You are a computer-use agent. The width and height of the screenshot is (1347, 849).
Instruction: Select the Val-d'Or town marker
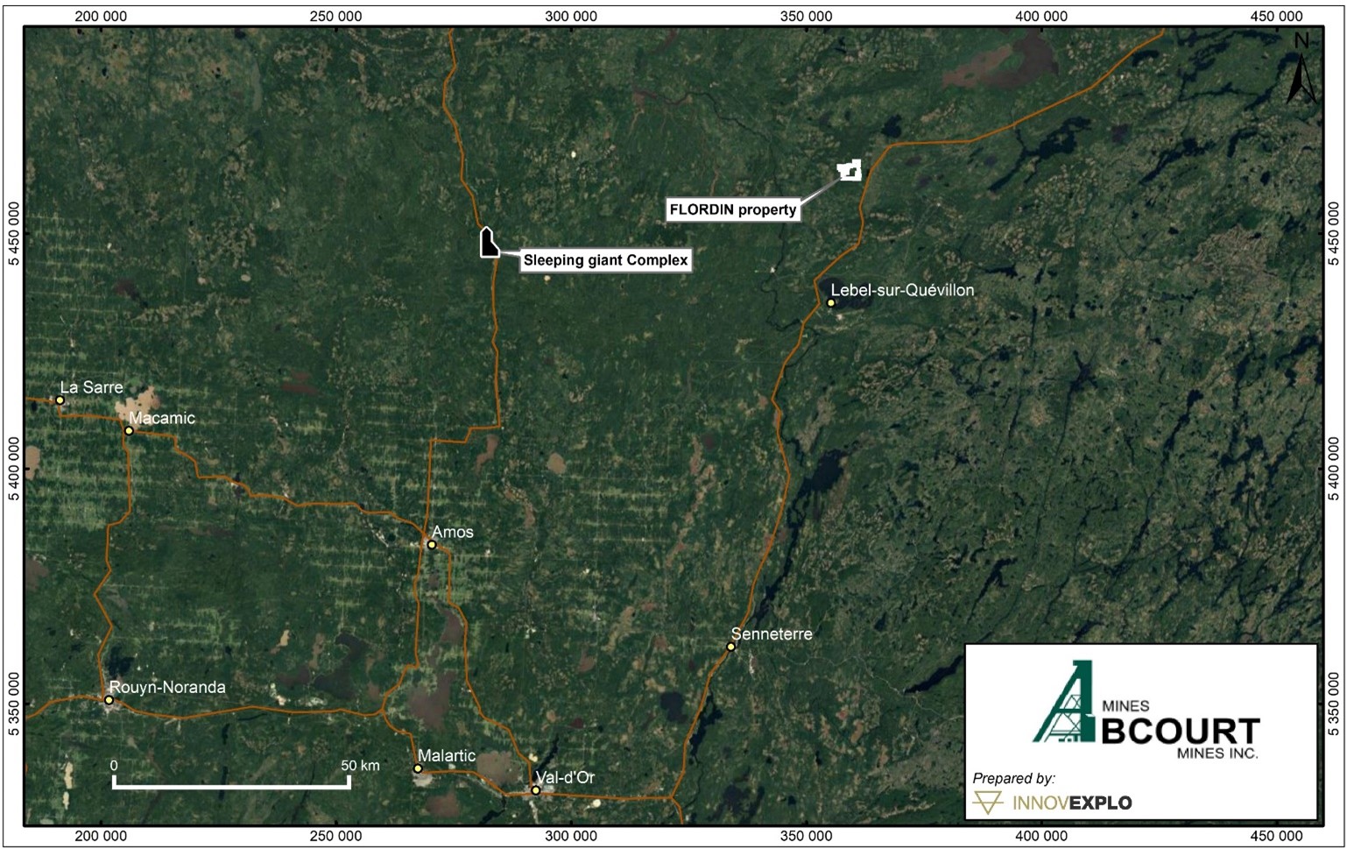pos(536,790)
